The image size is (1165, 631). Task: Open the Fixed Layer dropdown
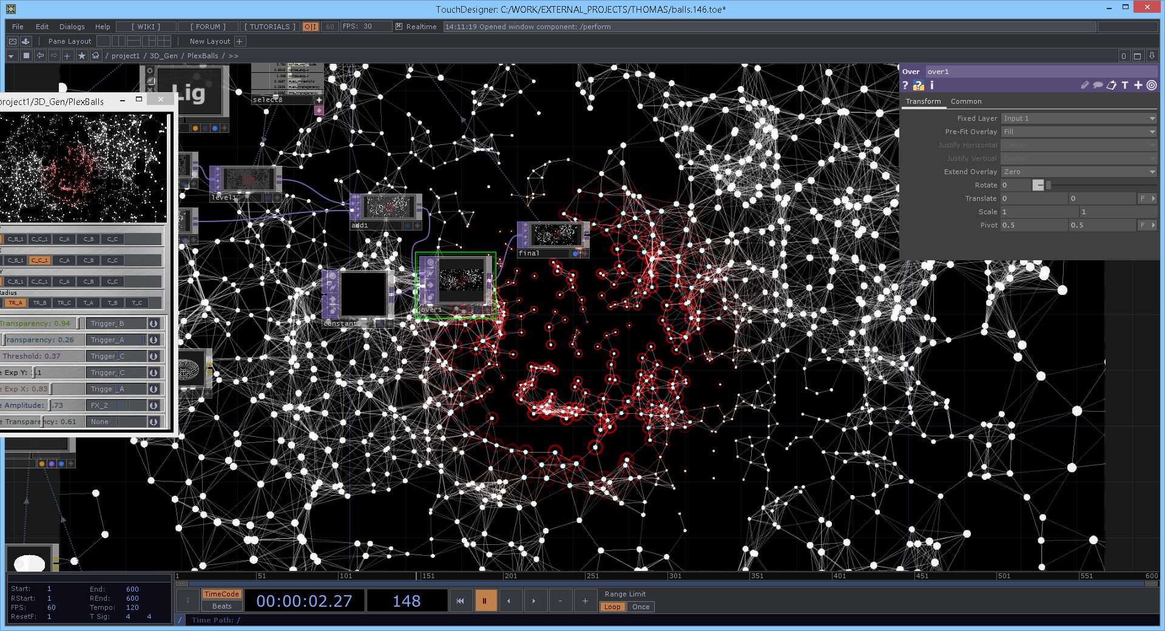click(x=1078, y=118)
